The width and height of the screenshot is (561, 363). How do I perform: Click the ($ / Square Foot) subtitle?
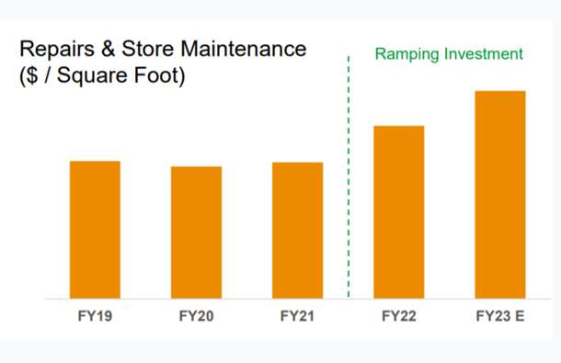point(102,76)
